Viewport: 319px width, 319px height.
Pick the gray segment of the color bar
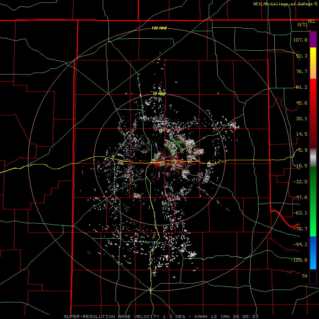(313, 157)
